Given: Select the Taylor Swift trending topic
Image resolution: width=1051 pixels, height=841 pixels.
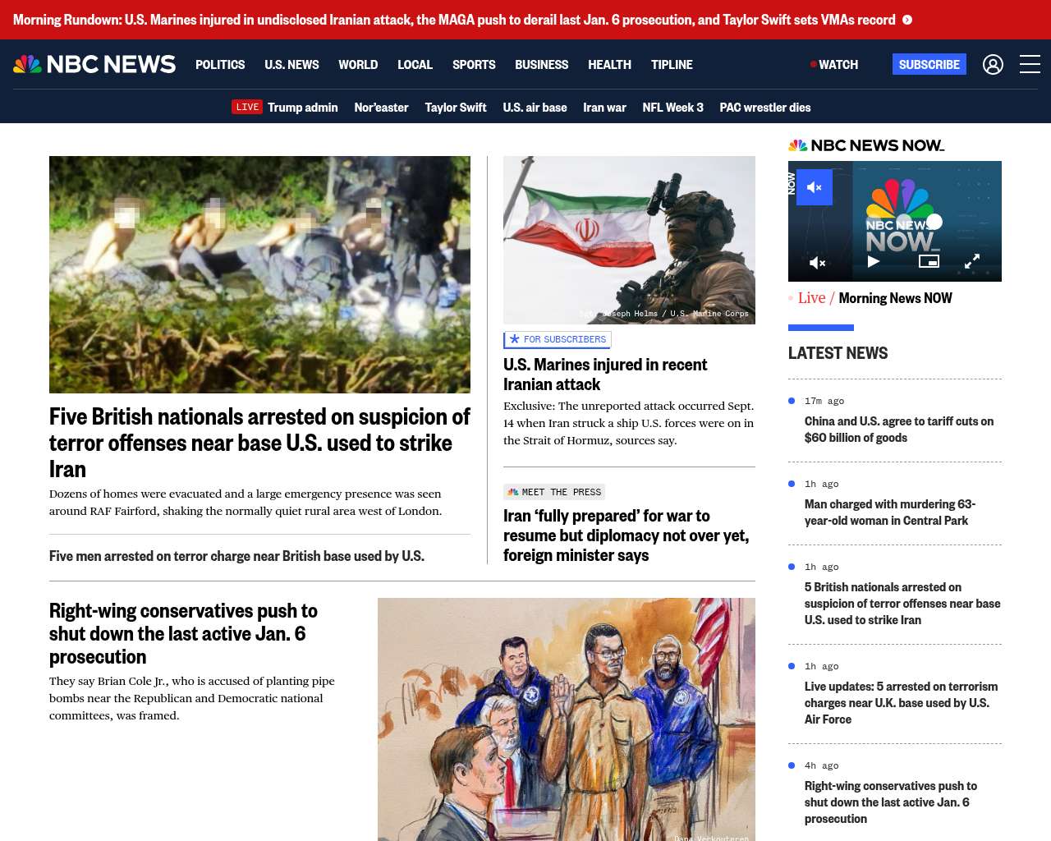Looking at the screenshot, I should click(456, 107).
